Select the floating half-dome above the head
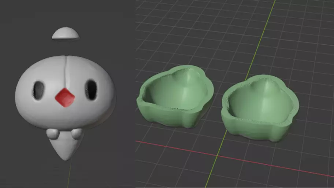This screenshot has width=334, height=188. [x=66, y=33]
